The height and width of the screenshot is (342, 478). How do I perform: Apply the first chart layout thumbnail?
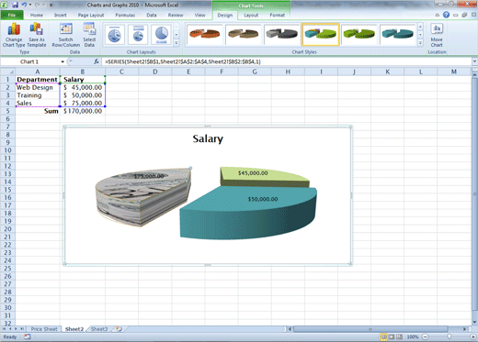pyautogui.click(x=115, y=35)
